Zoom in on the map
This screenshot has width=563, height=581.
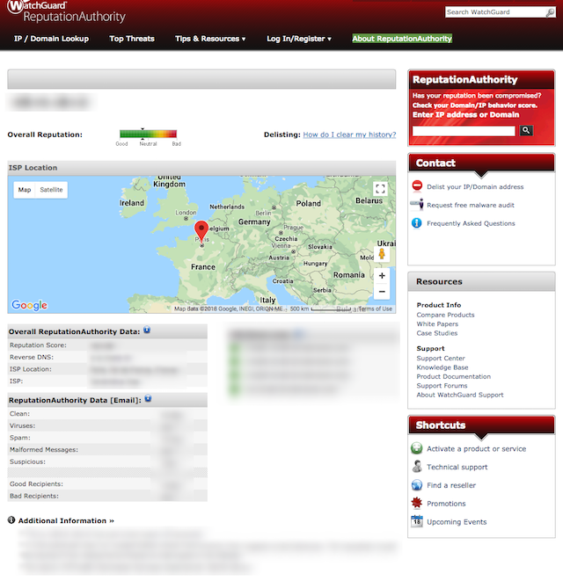[382, 276]
